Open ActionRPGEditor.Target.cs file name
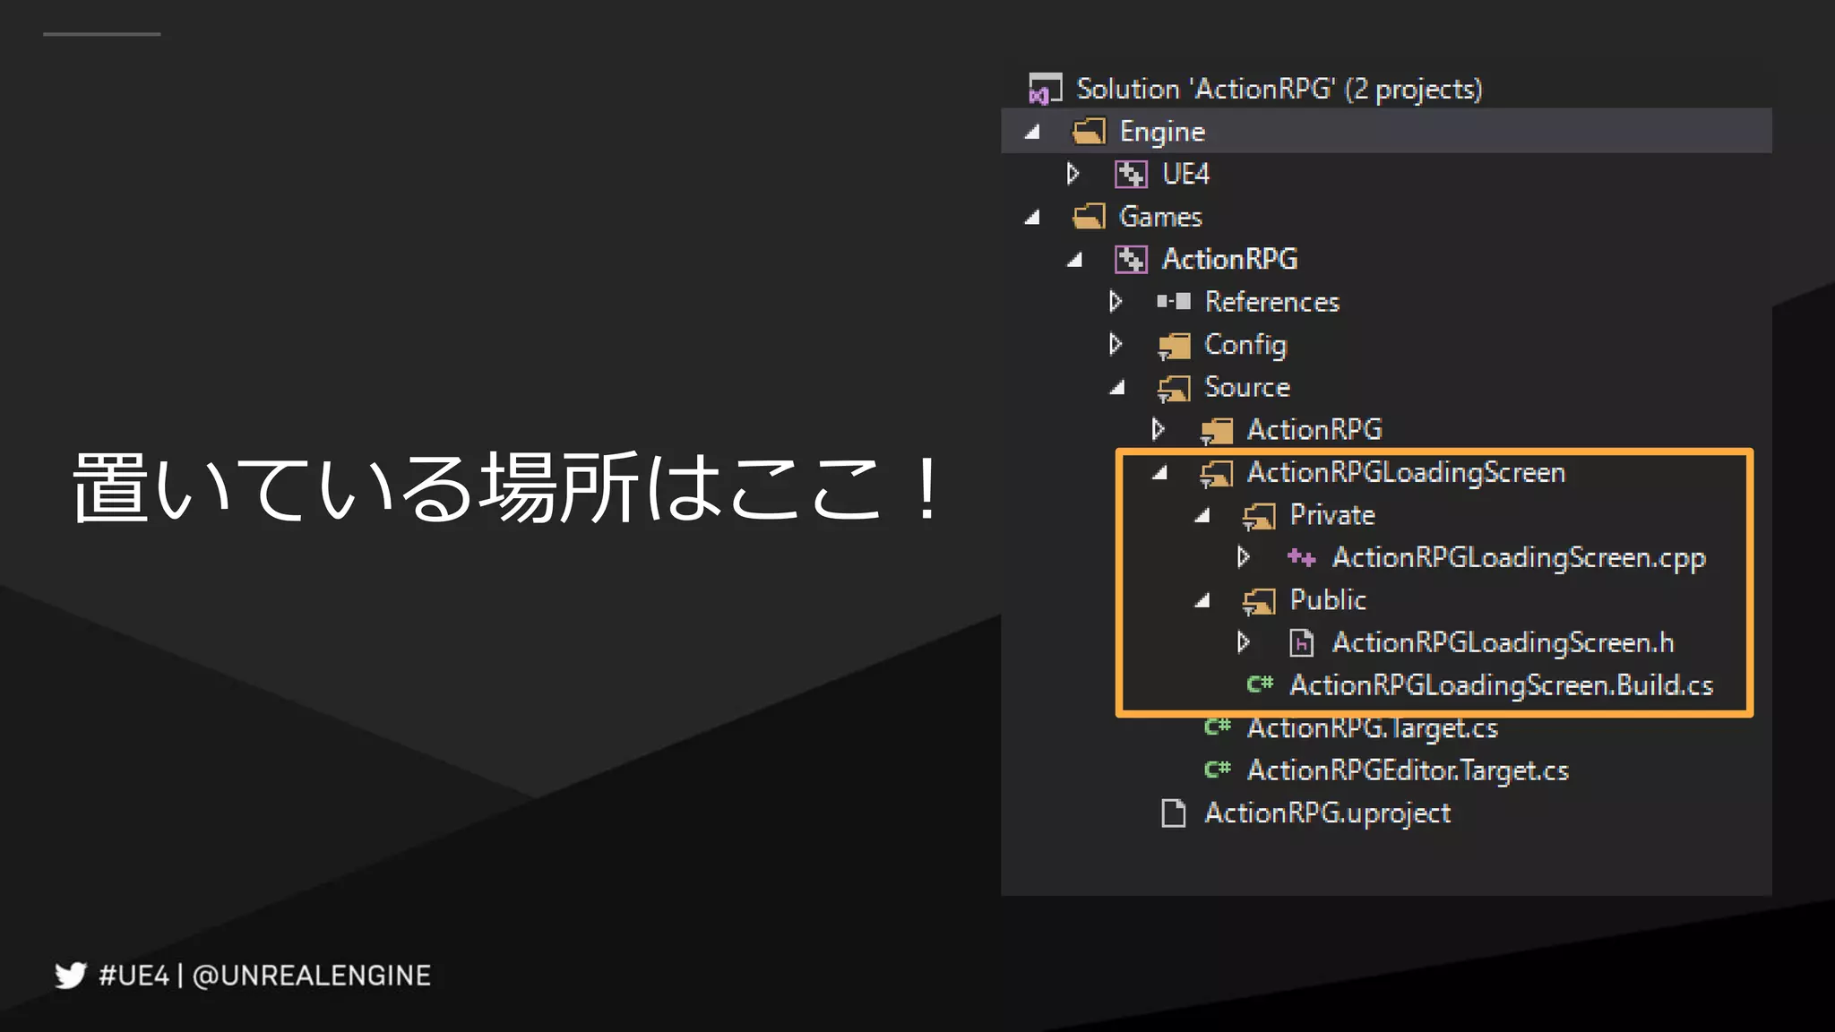Viewport: 1835px width, 1032px height. pos(1408,771)
